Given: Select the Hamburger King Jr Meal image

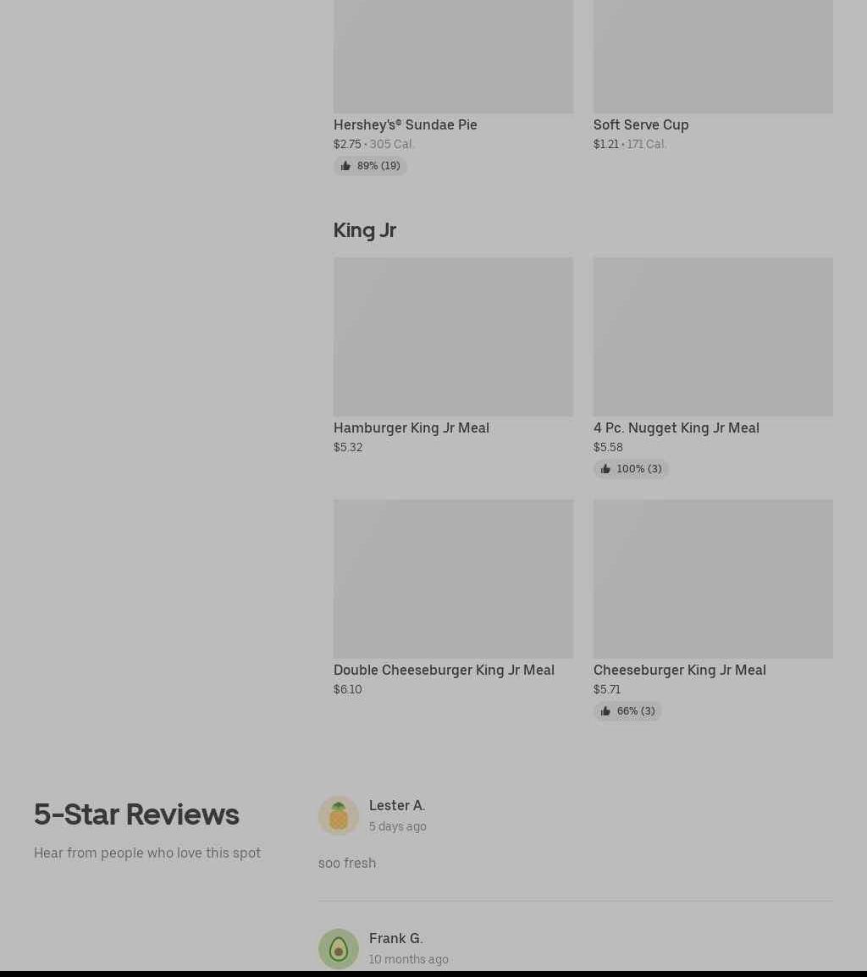Looking at the screenshot, I should click(x=453, y=336).
